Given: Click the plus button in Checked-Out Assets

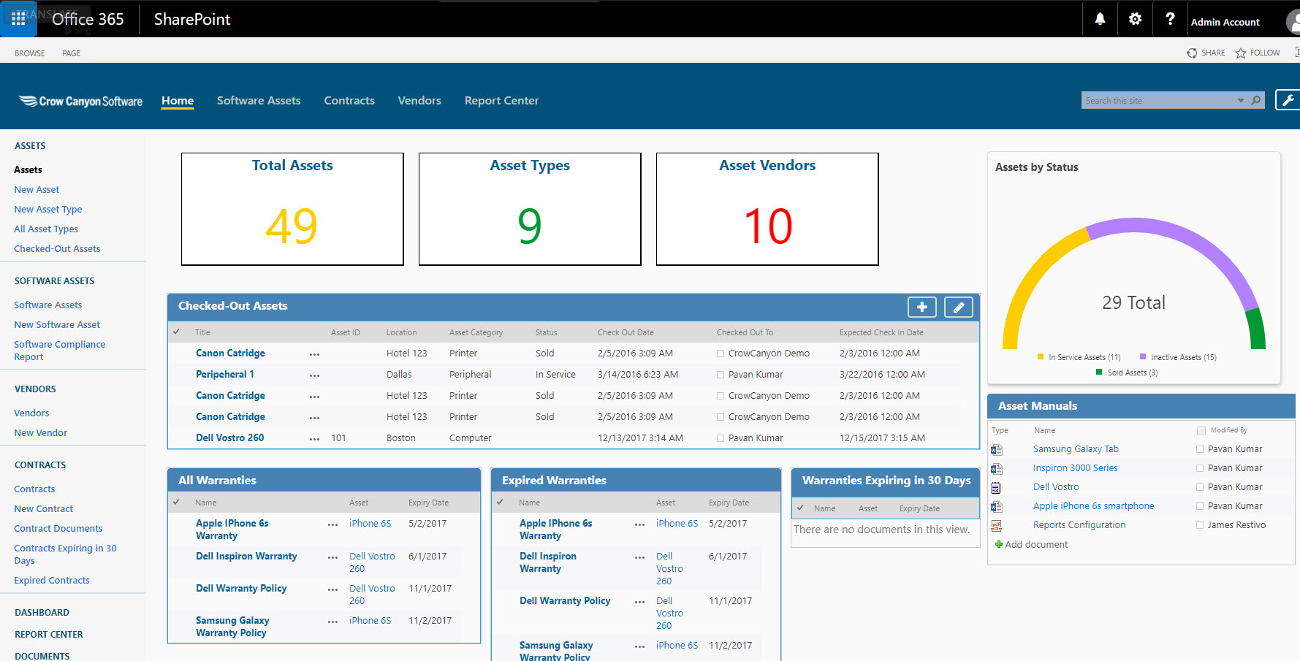Looking at the screenshot, I should 922,307.
